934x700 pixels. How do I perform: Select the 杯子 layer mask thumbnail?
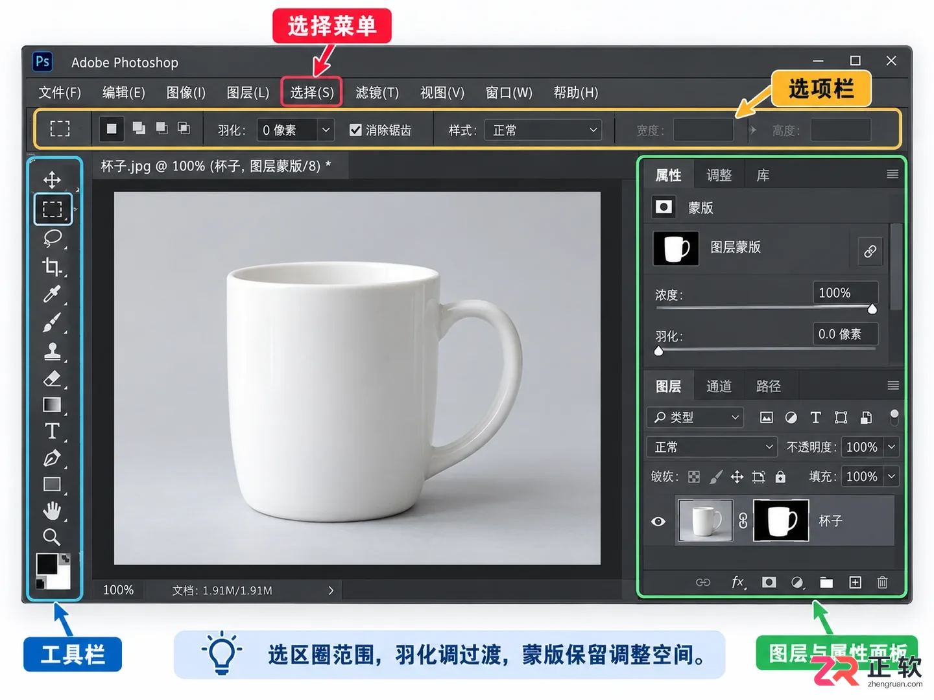coord(781,520)
